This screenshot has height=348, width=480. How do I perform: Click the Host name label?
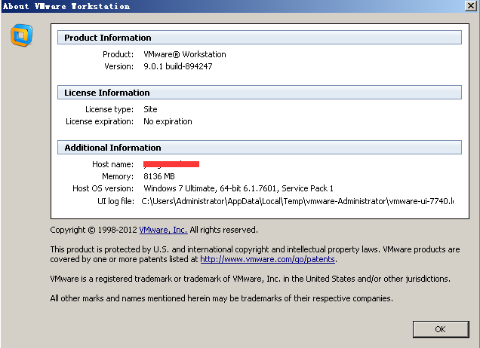point(113,164)
